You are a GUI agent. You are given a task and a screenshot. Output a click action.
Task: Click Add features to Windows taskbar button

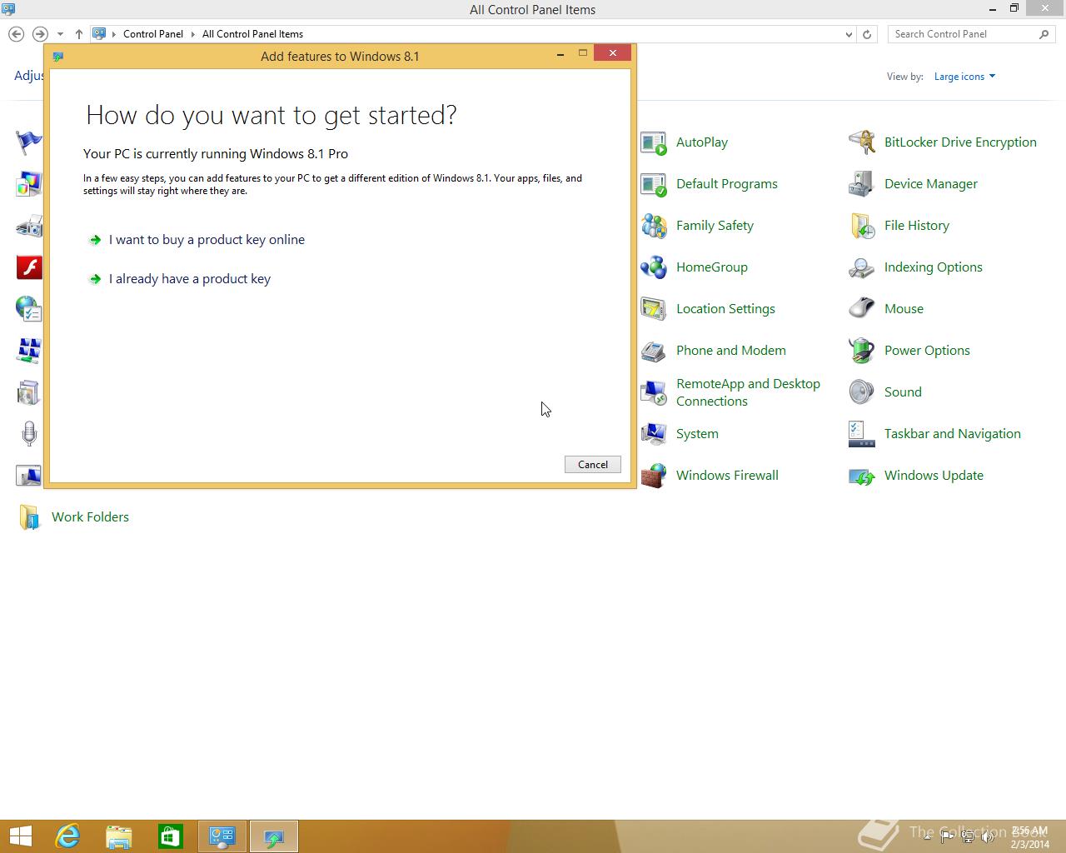click(x=274, y=836)
